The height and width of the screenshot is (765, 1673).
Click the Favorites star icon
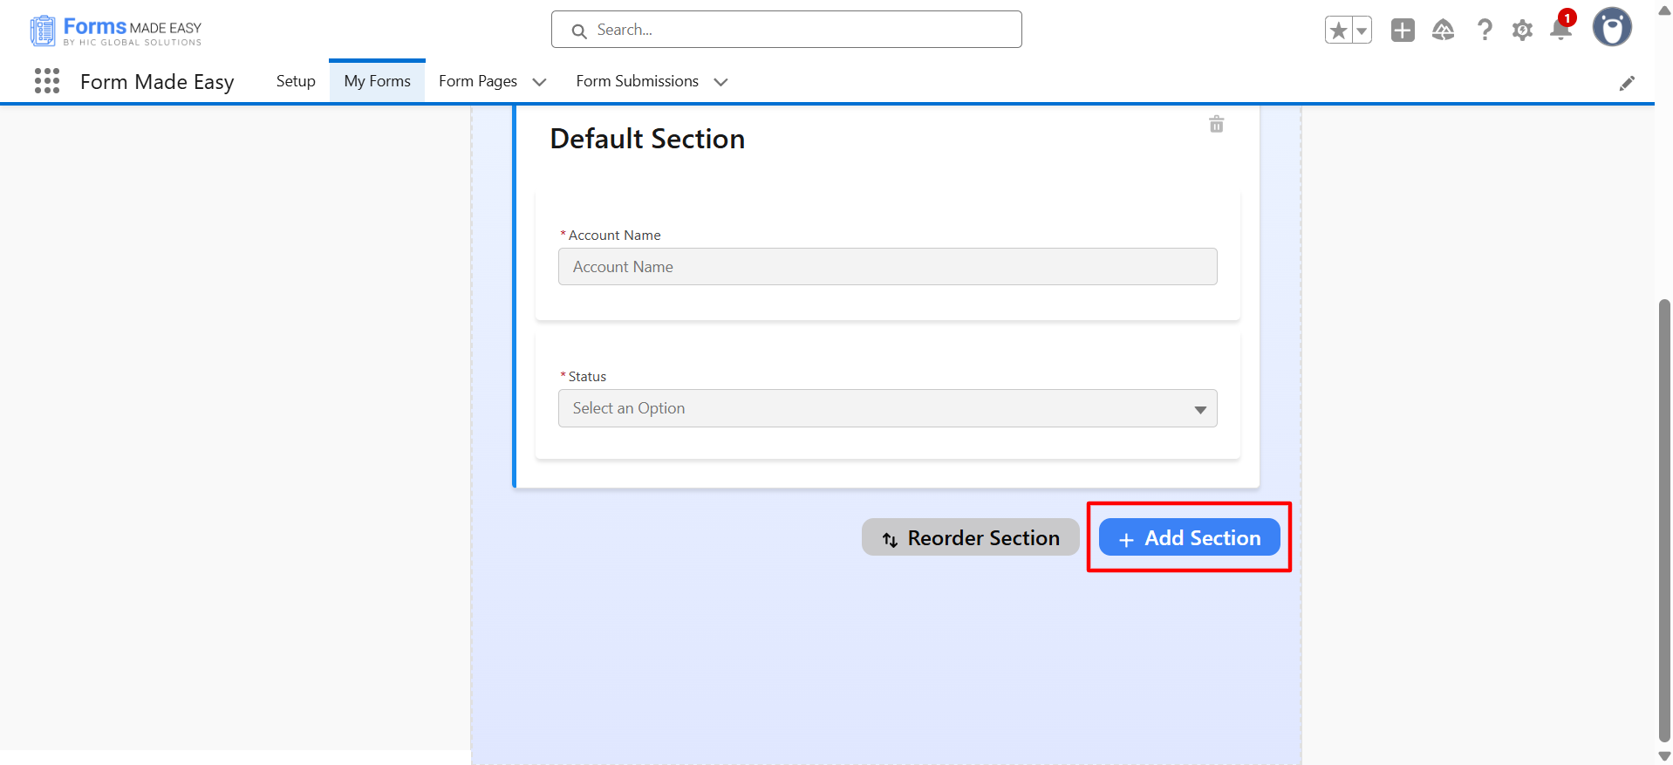pos(1338,31)
